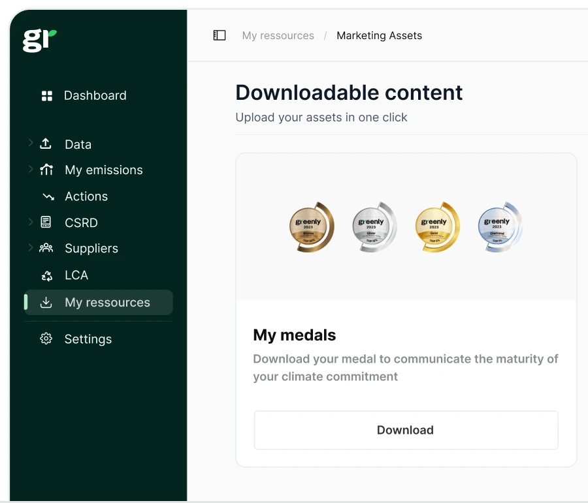Select the gold Greenly medal
This screenshot has height=503, width=588.
pos(437,227)
